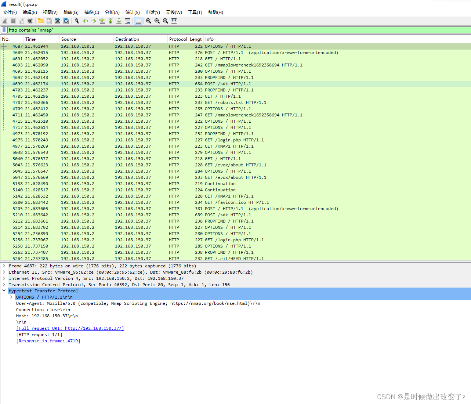Open the 电话(Y) menu
The width and height of the screenshot is (471, 404).
153,12
